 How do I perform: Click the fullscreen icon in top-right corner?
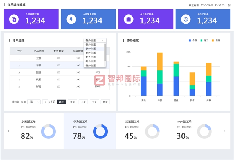click(x=229, y=5)
